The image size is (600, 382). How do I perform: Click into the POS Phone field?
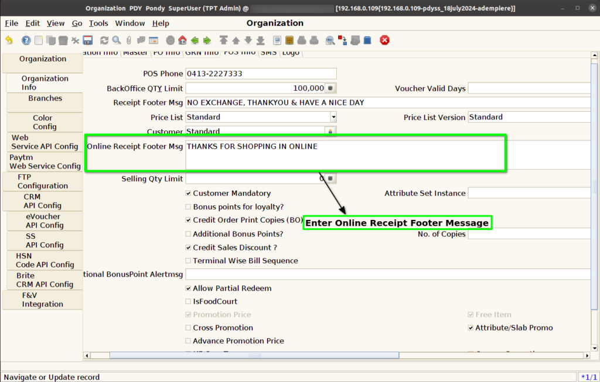click(261, 74)
